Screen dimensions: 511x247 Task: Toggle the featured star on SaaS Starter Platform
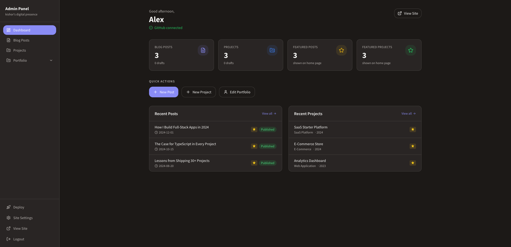(413, 129)
